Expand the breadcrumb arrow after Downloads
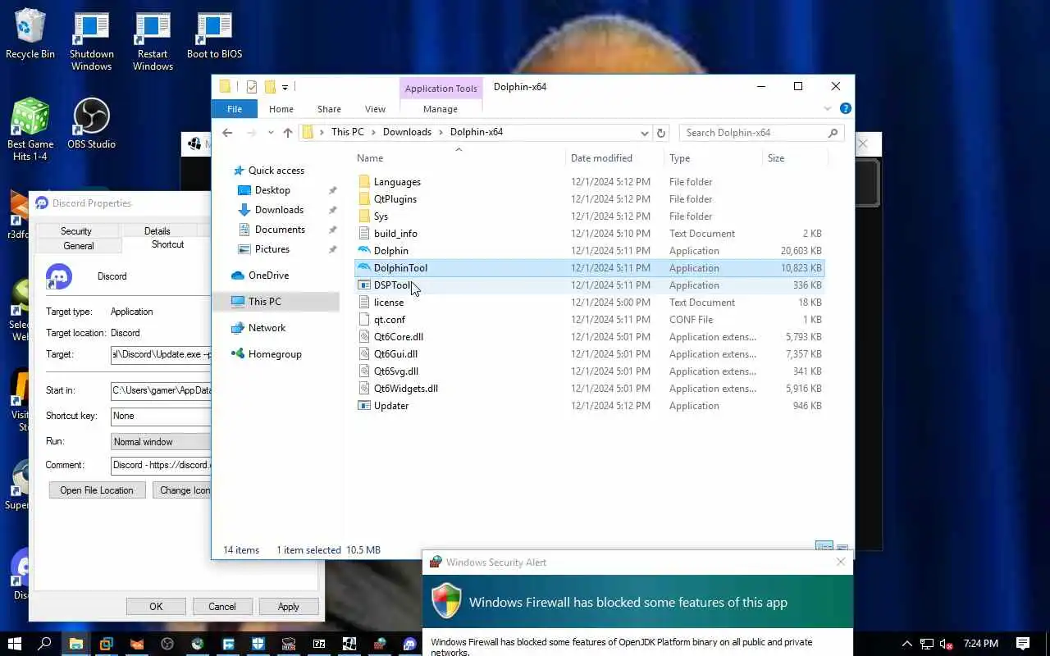1050x656 pixels. pyautogui.click(x=441, y=132)
